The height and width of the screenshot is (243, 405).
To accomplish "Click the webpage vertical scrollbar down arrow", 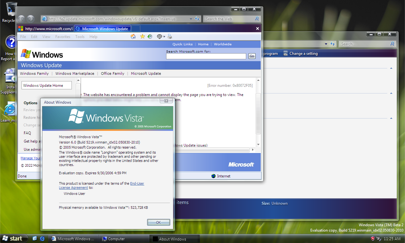I will [x=258, y=144].
